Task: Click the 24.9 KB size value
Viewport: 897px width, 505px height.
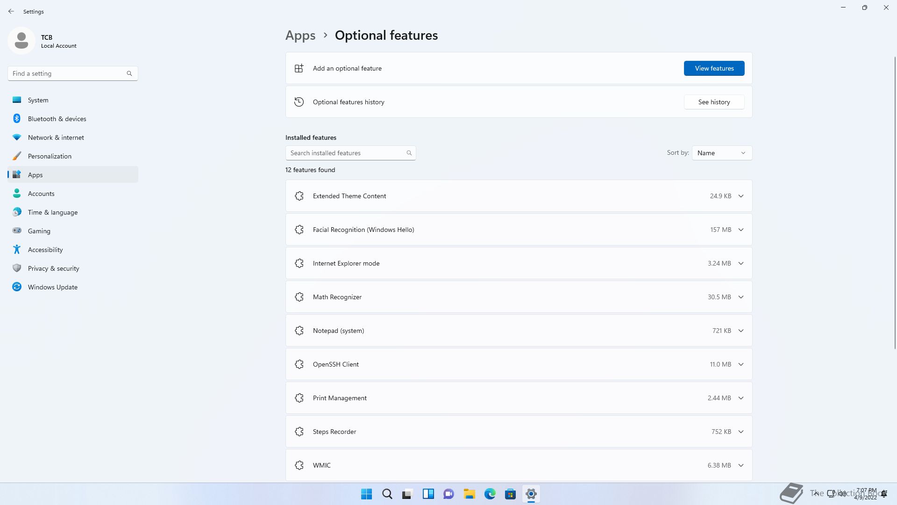Action: pos(720,196)
